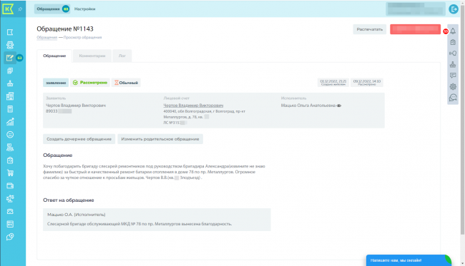Open the sad face sidebar icon

10,135
